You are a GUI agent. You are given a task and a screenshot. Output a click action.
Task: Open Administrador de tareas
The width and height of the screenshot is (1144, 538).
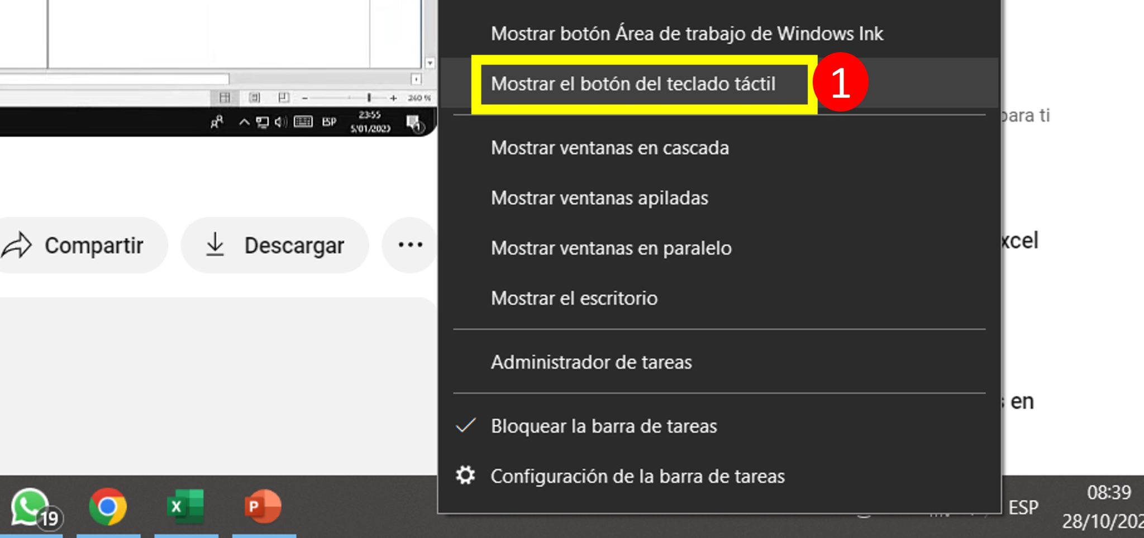point(591,362)
